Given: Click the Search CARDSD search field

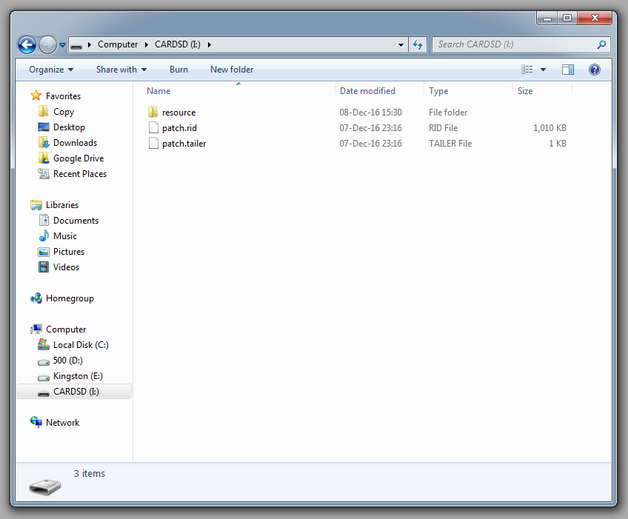Looking at the screenshot, I should 515,44.
